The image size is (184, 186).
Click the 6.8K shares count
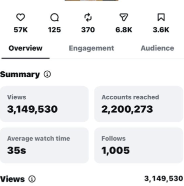tap(124, 30)
